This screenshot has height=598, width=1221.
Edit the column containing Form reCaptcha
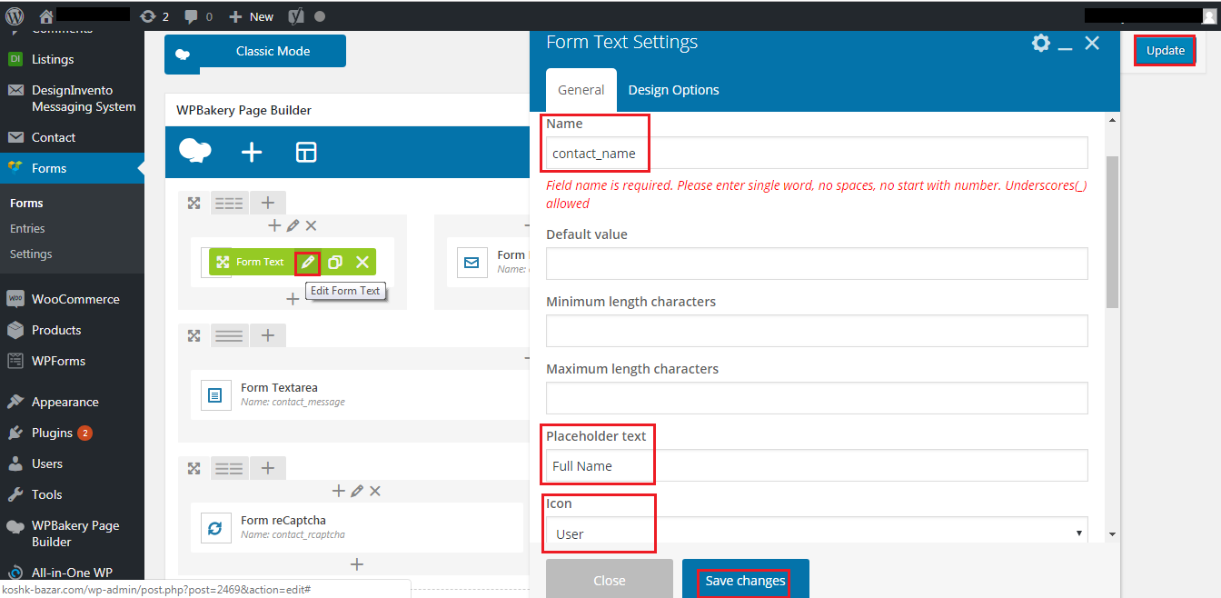(357, 491)
